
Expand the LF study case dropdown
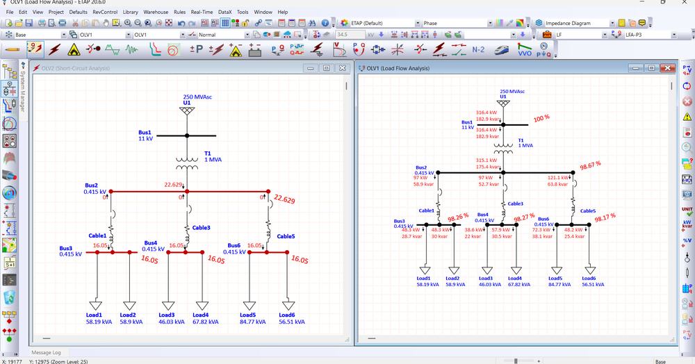[x=604, y=35]
